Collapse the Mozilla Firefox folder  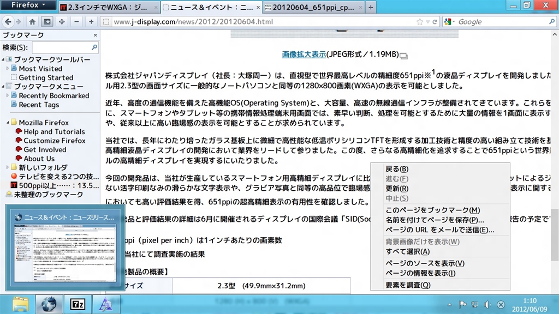(8, 123)
